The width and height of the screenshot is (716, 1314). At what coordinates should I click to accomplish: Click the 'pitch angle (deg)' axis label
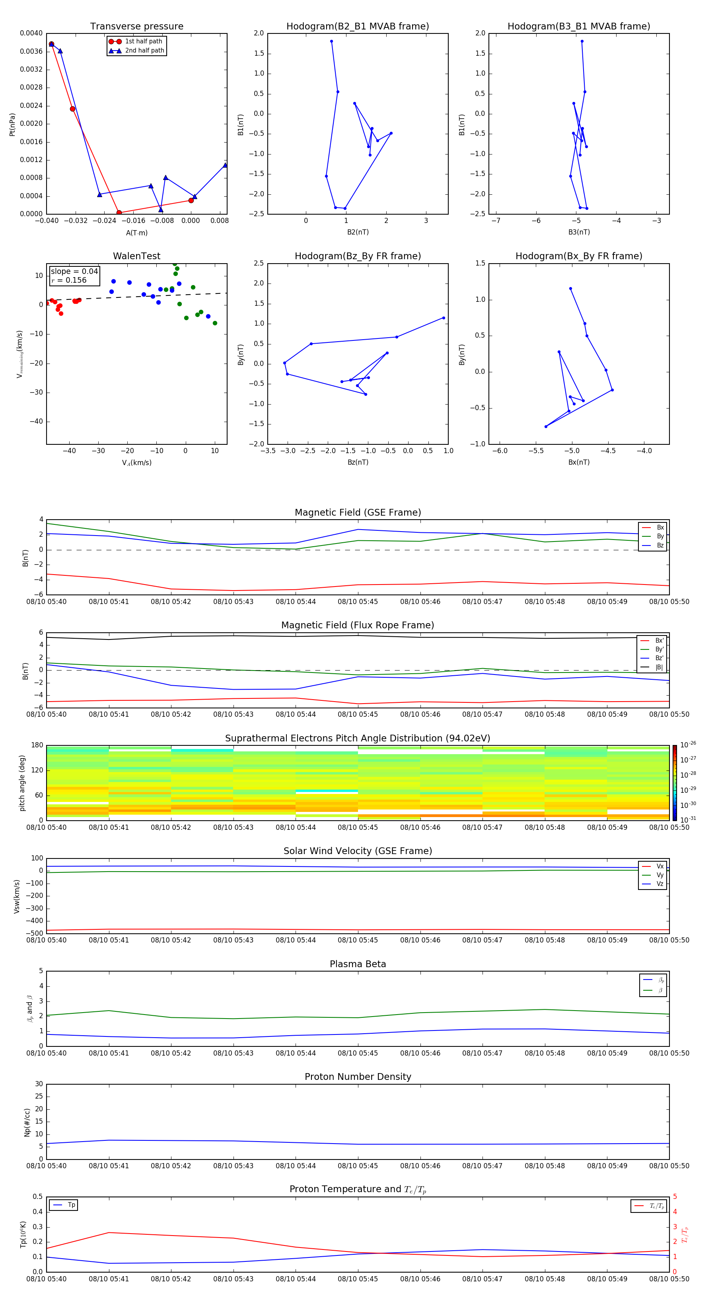point(22,783)
